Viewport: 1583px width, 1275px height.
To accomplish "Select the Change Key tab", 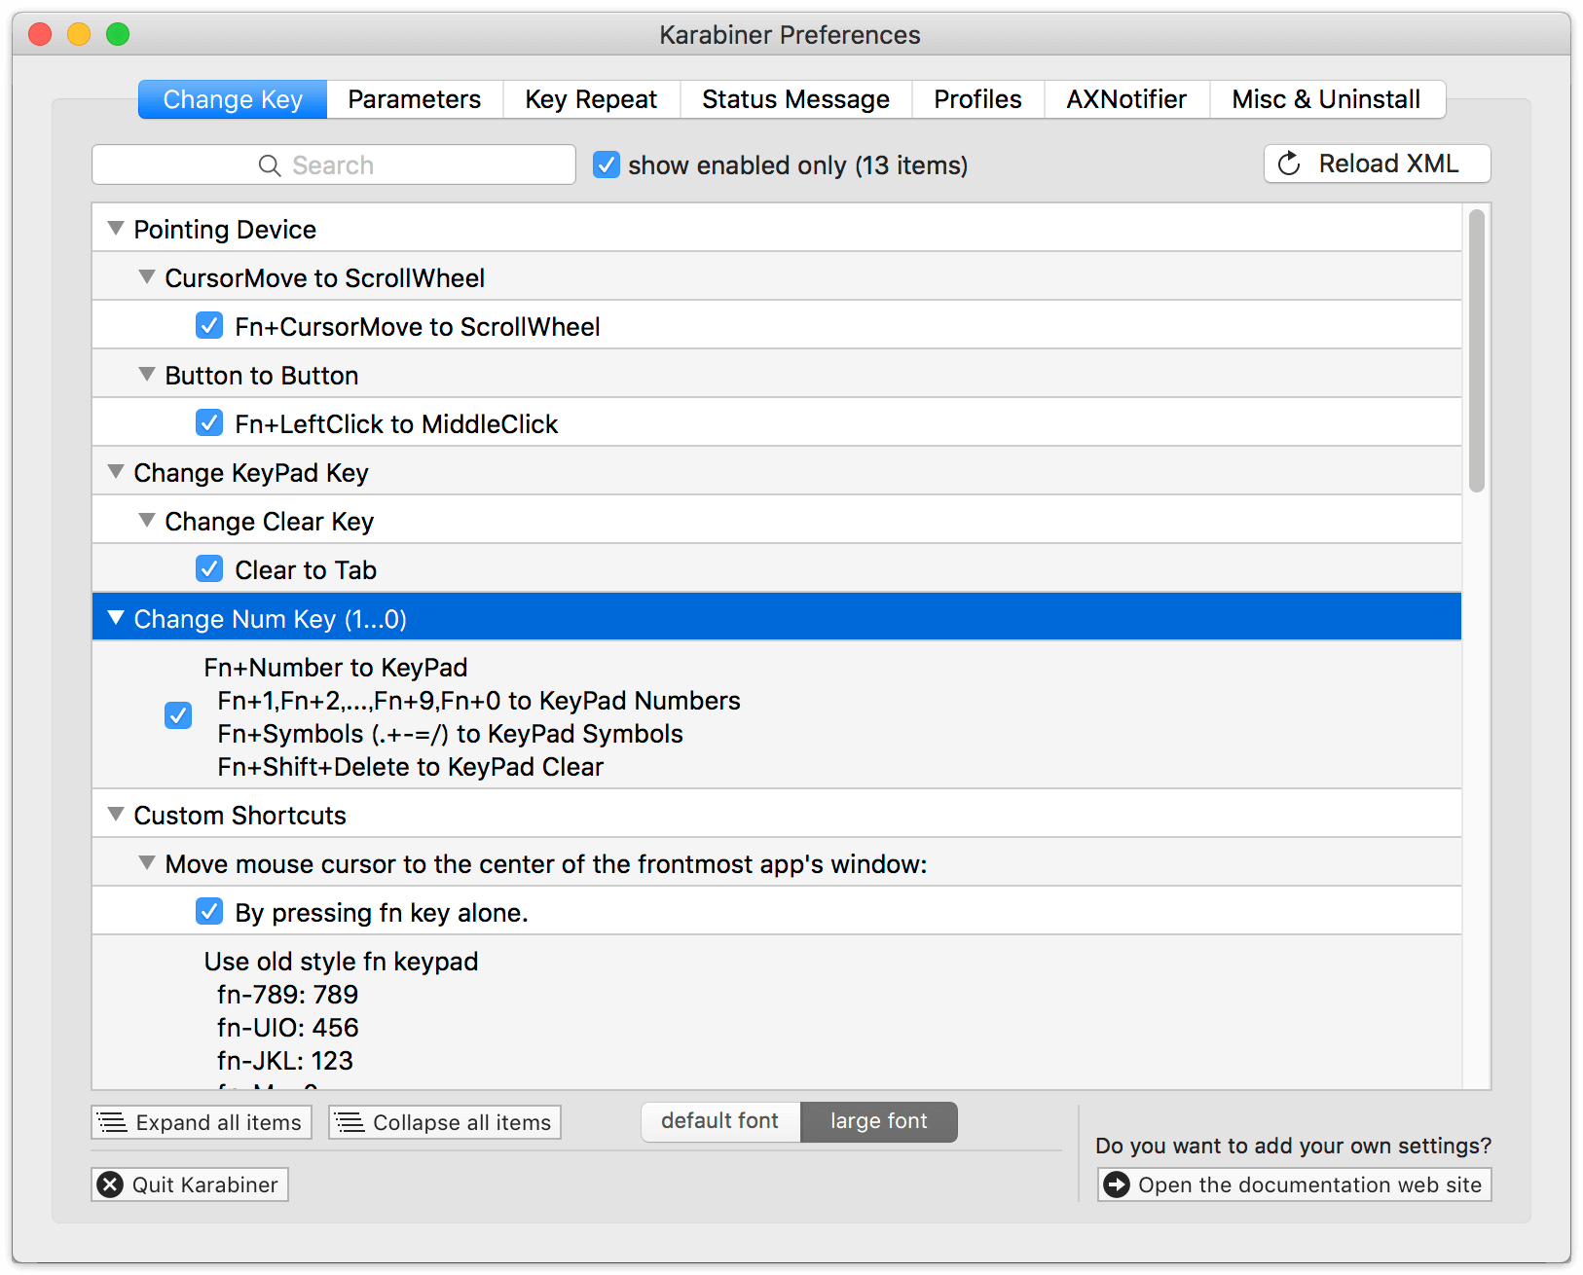I will point(233,99).
